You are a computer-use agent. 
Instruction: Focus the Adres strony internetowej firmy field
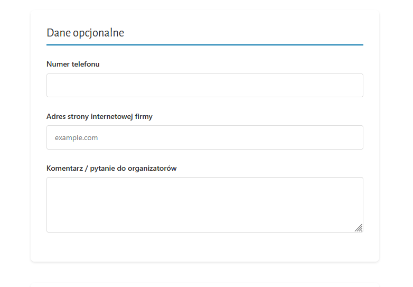205,137
